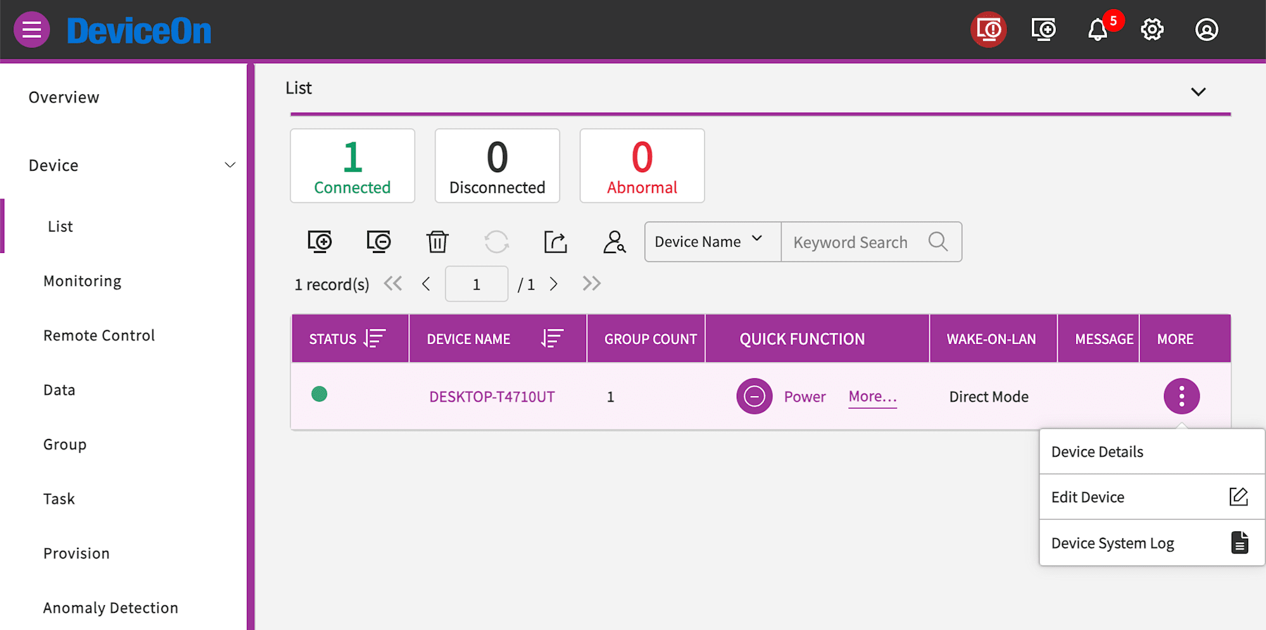Go to first page arrow
This screenshot has height=630, width=1266.
pos(393,283)
